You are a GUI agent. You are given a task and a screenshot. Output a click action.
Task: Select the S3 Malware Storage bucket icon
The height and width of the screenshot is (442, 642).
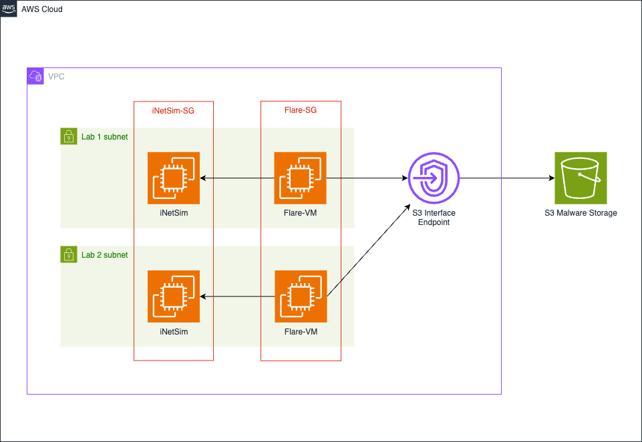pos(581,178)
